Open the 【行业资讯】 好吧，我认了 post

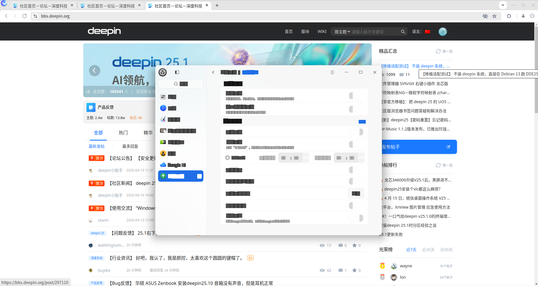click(177, 258)
